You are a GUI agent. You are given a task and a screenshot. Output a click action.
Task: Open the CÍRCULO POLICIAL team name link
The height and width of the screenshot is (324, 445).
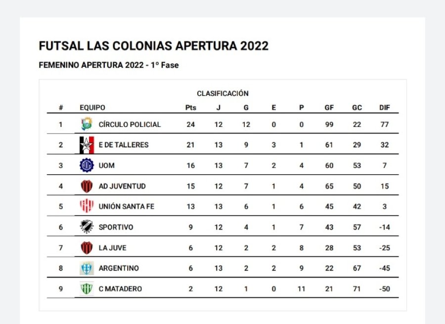click(x=130, y=124)
